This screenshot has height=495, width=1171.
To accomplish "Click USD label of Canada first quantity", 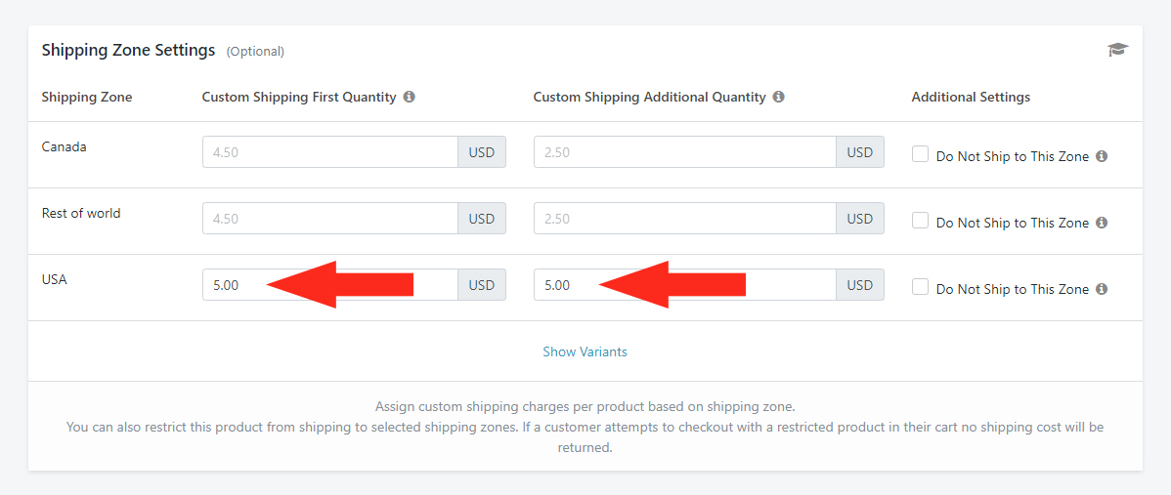I will point(482,152).
